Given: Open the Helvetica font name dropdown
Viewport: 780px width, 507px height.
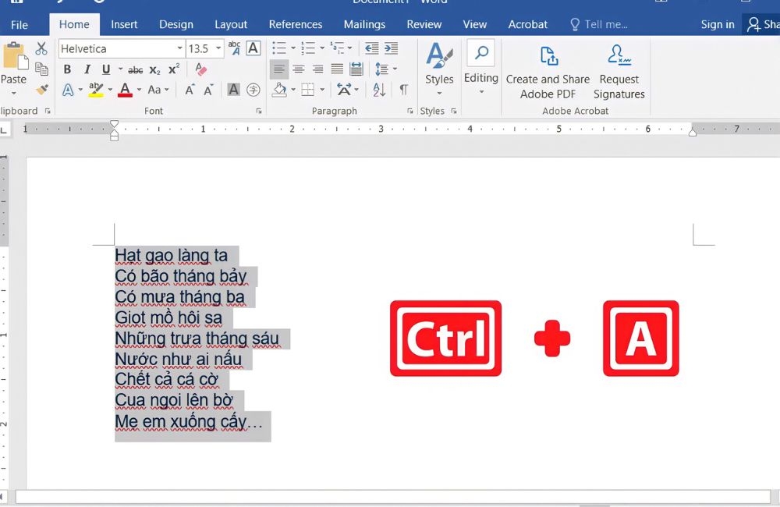Looking at the screenshot, I should pyautogui.click(x=179, y=48).
